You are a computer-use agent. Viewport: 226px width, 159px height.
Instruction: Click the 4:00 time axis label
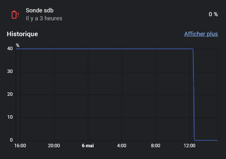tap(122, 146)
